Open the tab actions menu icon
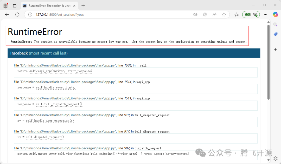This screenshot has width=281, height=164. [15, 6]
